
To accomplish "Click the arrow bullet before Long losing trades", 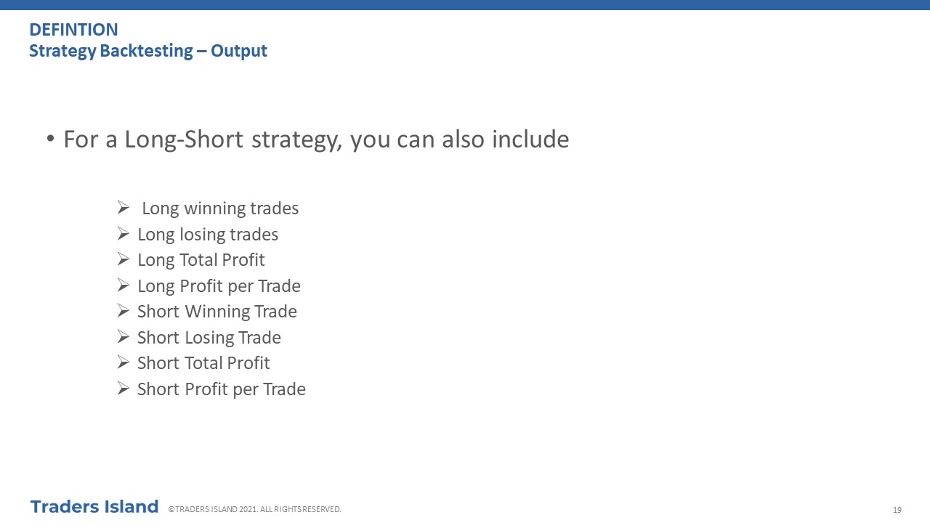I will pos(123,234).
